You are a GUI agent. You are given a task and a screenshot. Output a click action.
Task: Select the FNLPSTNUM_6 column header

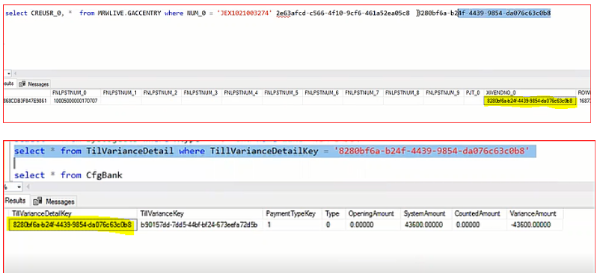click(x=322, y=93)
